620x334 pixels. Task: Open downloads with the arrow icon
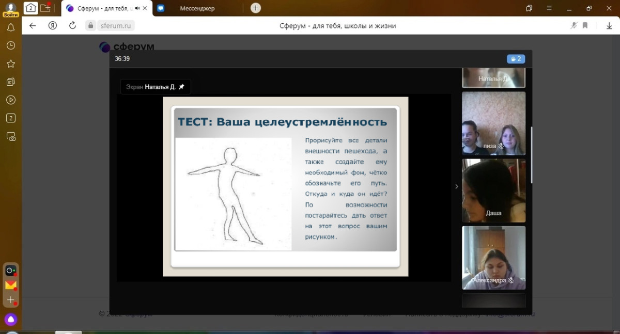610,25
